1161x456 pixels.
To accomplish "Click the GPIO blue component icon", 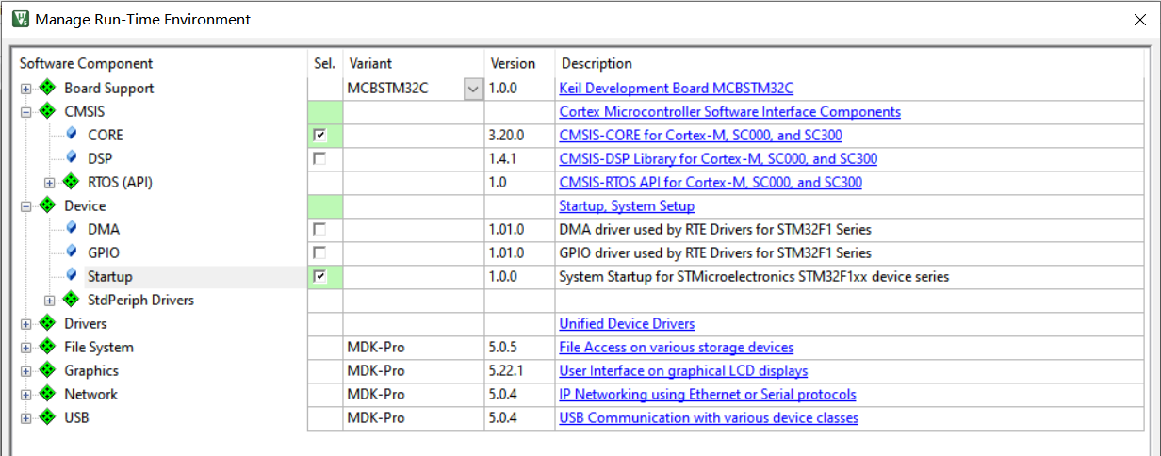I will coord(71,252).
